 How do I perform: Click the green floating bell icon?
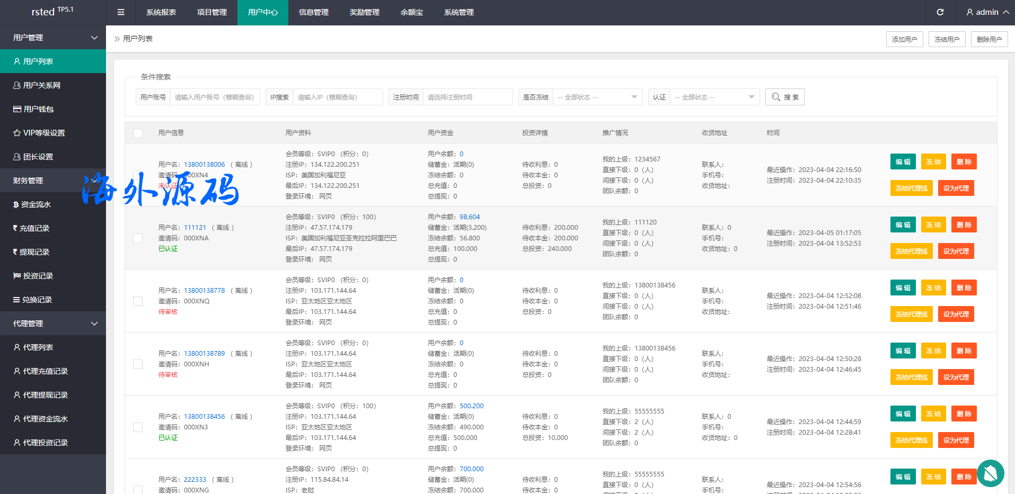(x=990, y=473)
